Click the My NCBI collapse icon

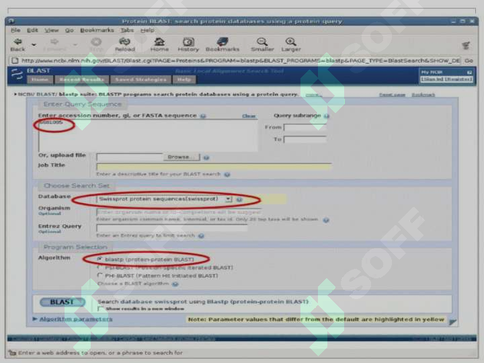pyautogui.click(x=469, y=72)
